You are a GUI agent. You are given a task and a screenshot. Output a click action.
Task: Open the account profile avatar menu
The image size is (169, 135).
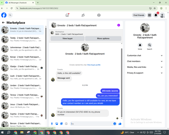tap(162, 15)
